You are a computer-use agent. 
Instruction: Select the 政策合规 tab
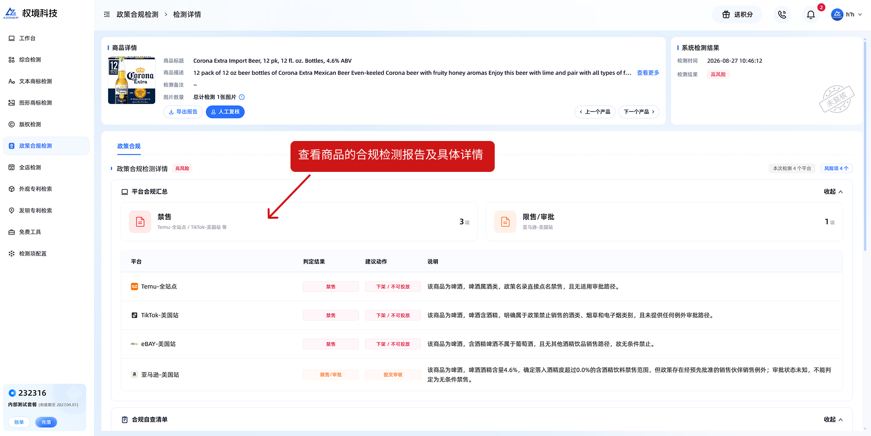point(129,146)
